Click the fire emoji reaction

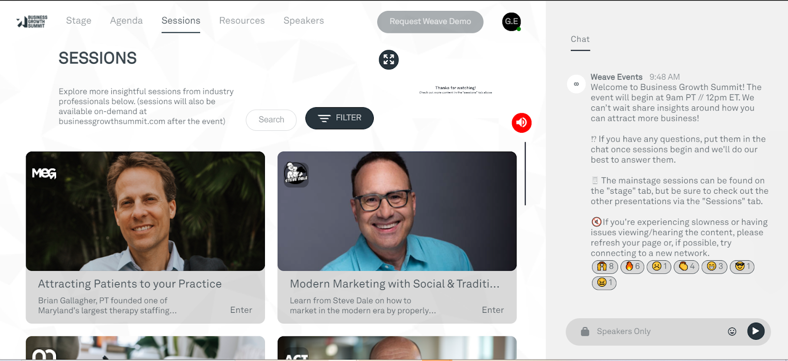632,267
